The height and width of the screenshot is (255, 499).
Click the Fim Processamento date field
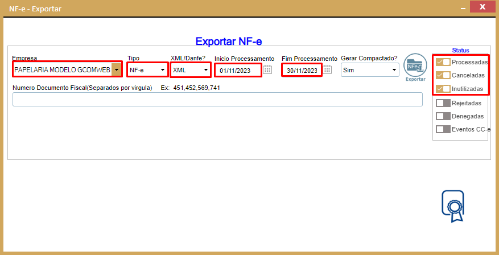(302, 70)
